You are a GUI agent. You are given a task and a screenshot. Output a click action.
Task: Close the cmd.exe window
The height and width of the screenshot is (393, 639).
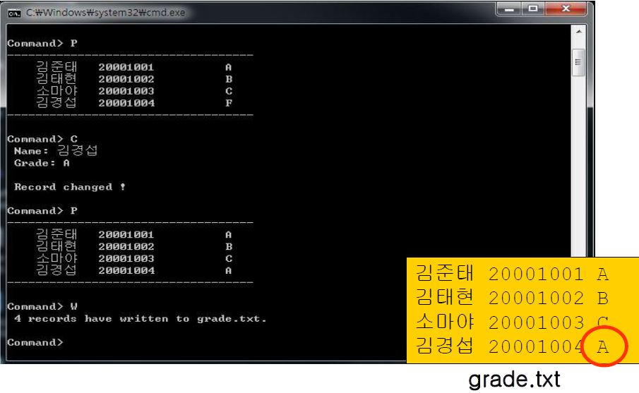(x=566, y=8)
